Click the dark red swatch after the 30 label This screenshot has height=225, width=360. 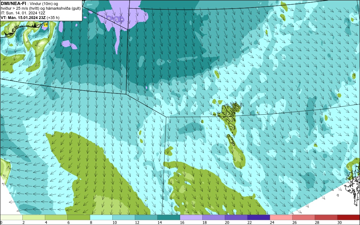349,217
